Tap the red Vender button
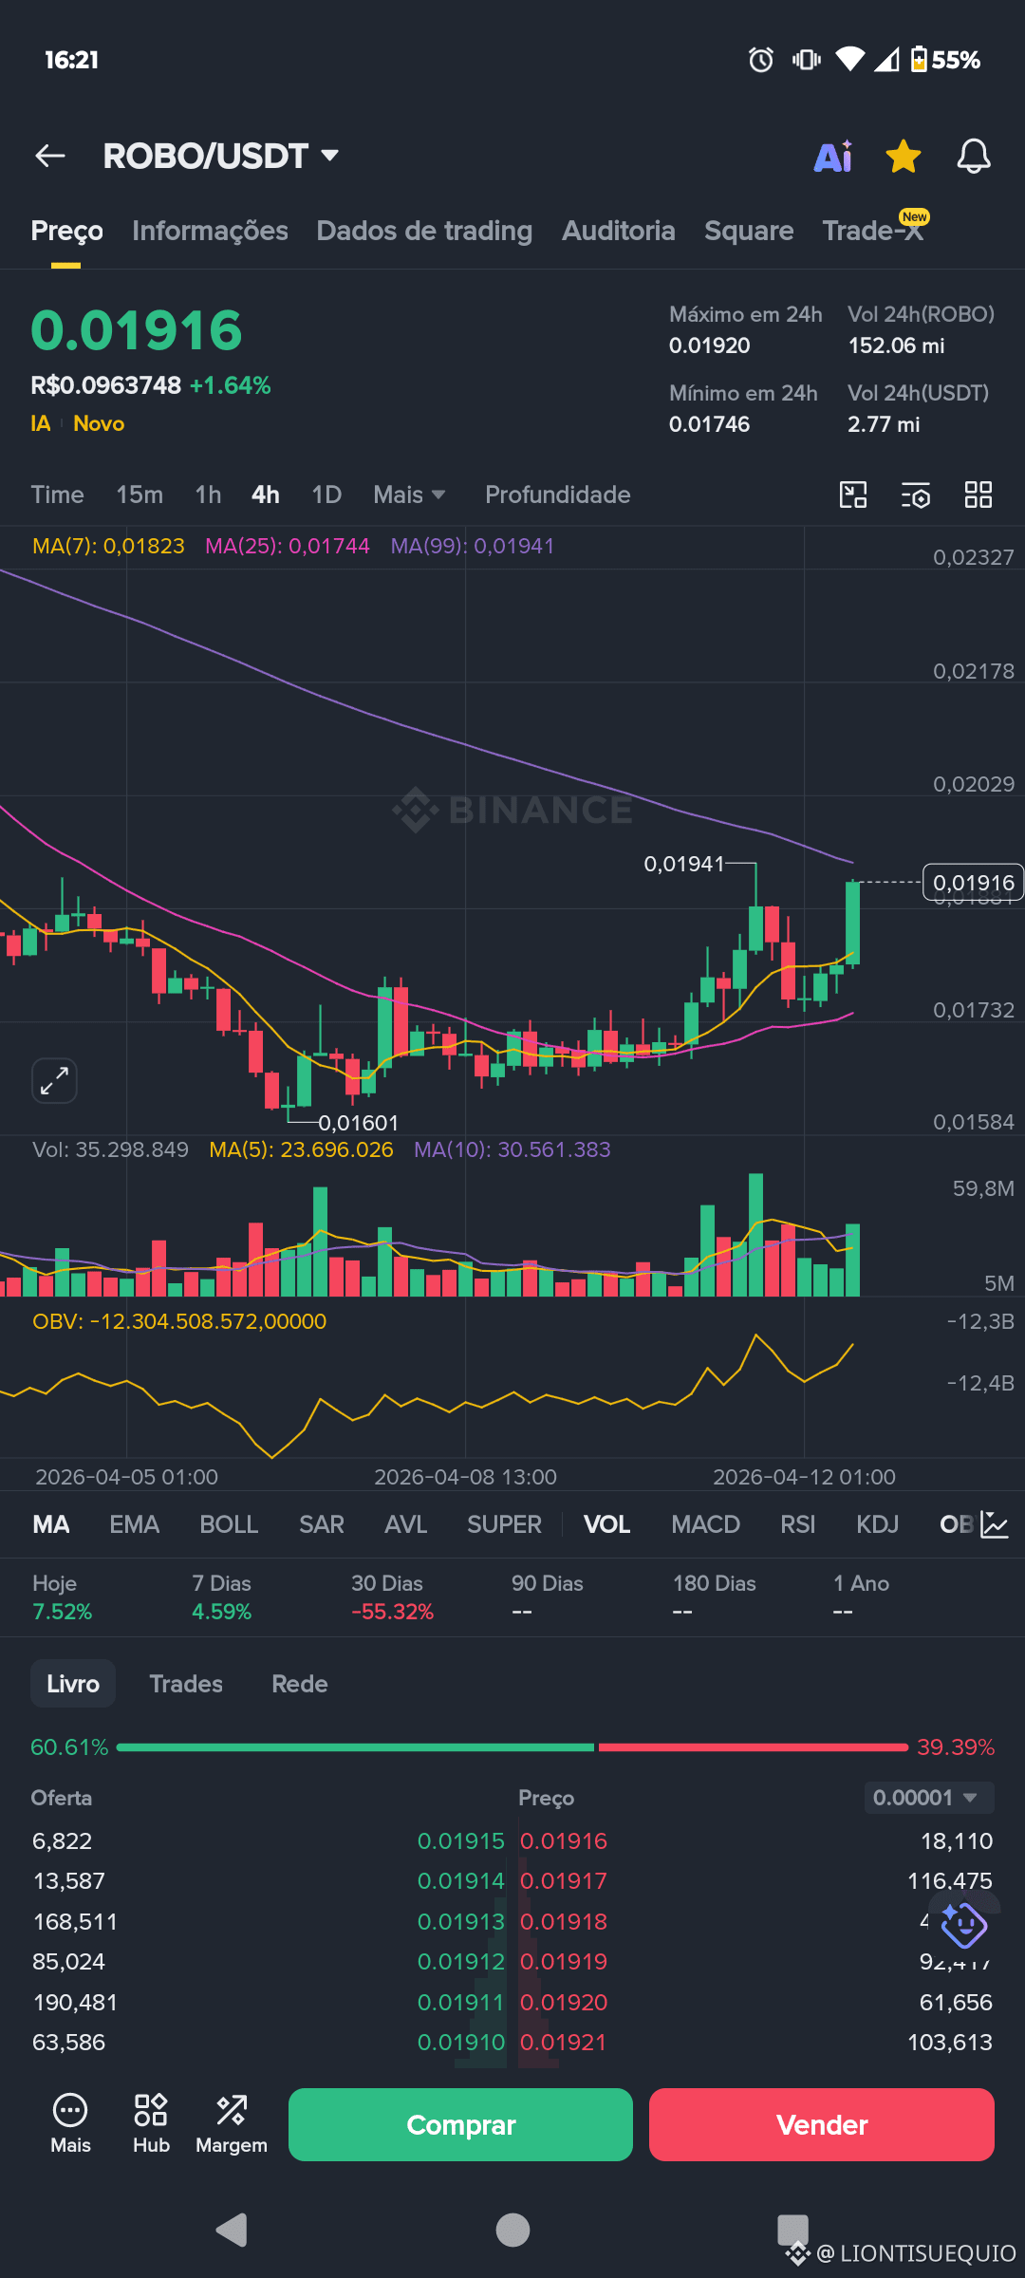Screen dimensions: 1025x2278 tap(822, 2124)
